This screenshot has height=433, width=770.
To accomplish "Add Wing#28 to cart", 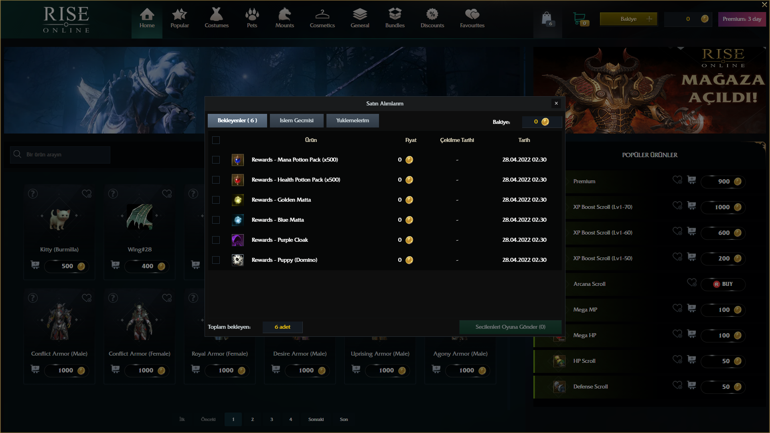I will 115,265.
